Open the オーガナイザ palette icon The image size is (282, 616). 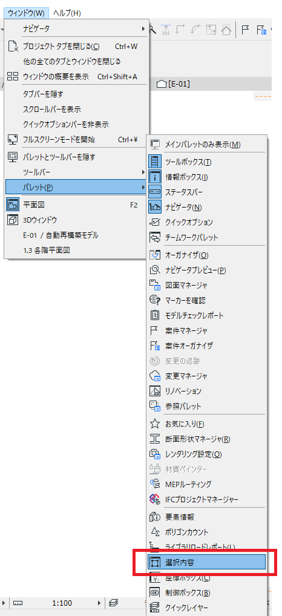pyautogui.click(x=155, y=255)
